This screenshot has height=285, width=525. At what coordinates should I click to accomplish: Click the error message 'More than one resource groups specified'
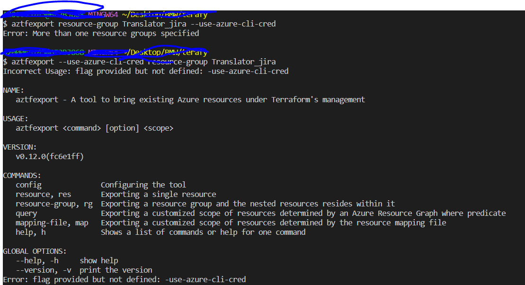[x=99, y=33]
